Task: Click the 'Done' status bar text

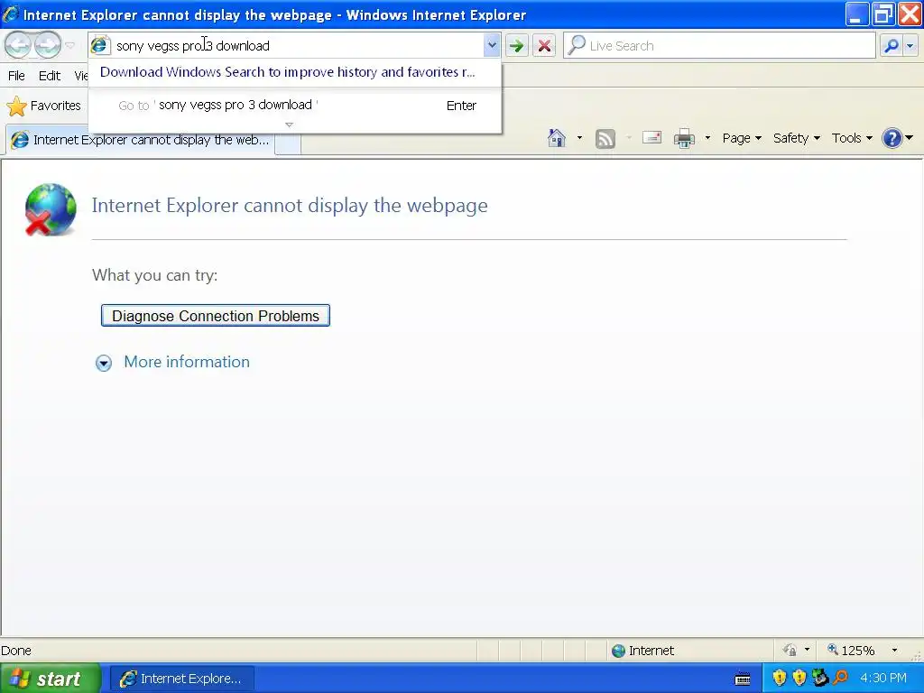Action: [x=16, y=651]
